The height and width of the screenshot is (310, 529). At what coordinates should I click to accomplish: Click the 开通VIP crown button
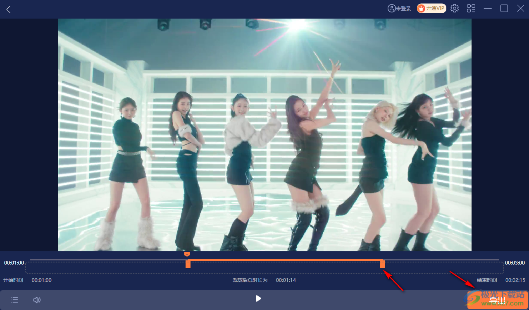coord(431,8)
